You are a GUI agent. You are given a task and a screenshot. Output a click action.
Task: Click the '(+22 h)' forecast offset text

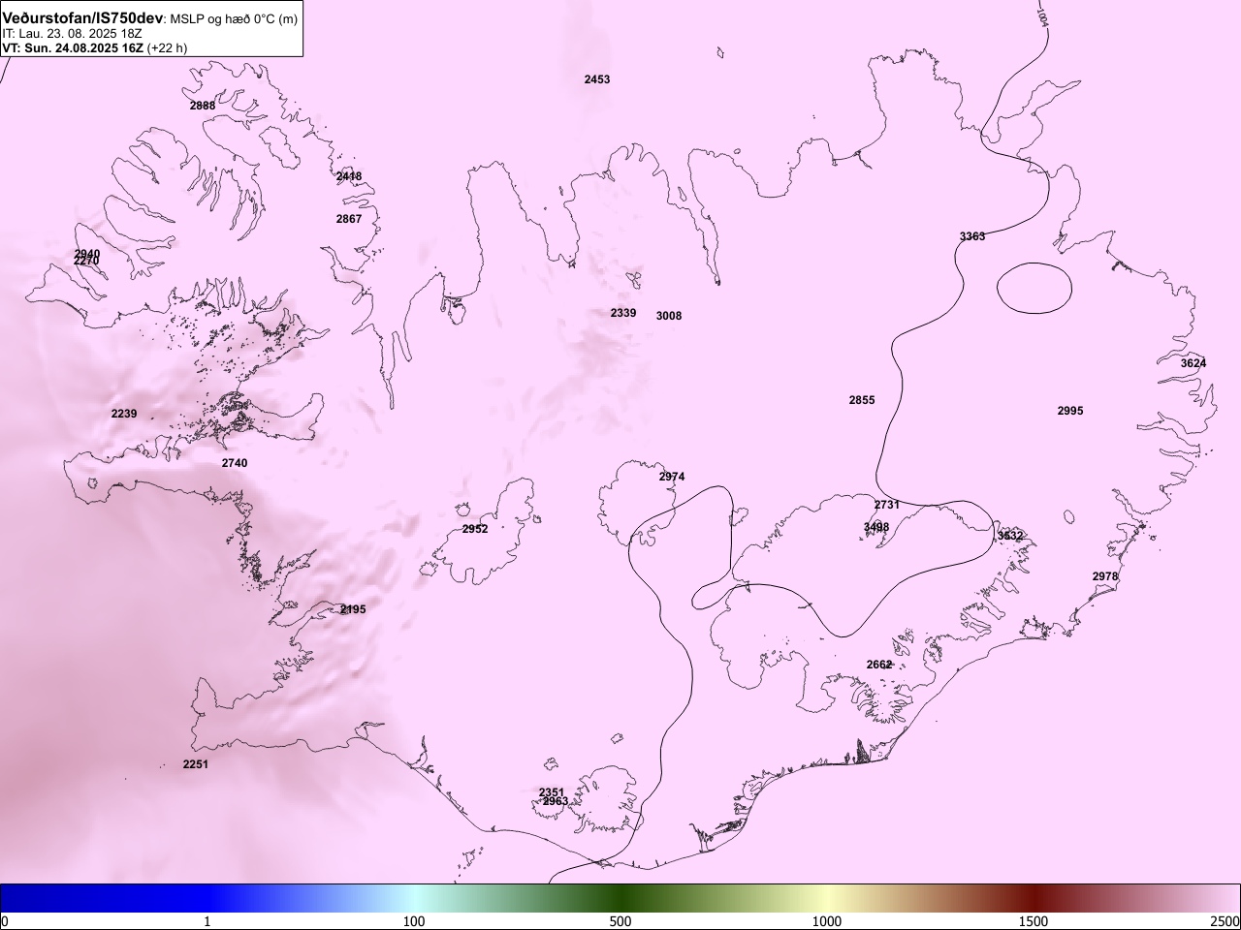pyautogui.click(x=167, y=47)
